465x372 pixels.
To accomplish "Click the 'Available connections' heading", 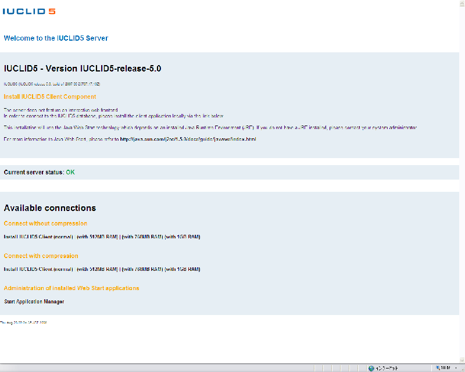I will [x=50, y=208].
